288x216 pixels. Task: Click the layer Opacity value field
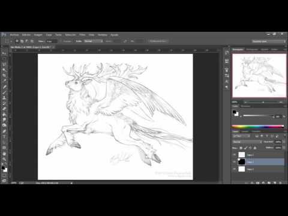(x=278, y=142)
